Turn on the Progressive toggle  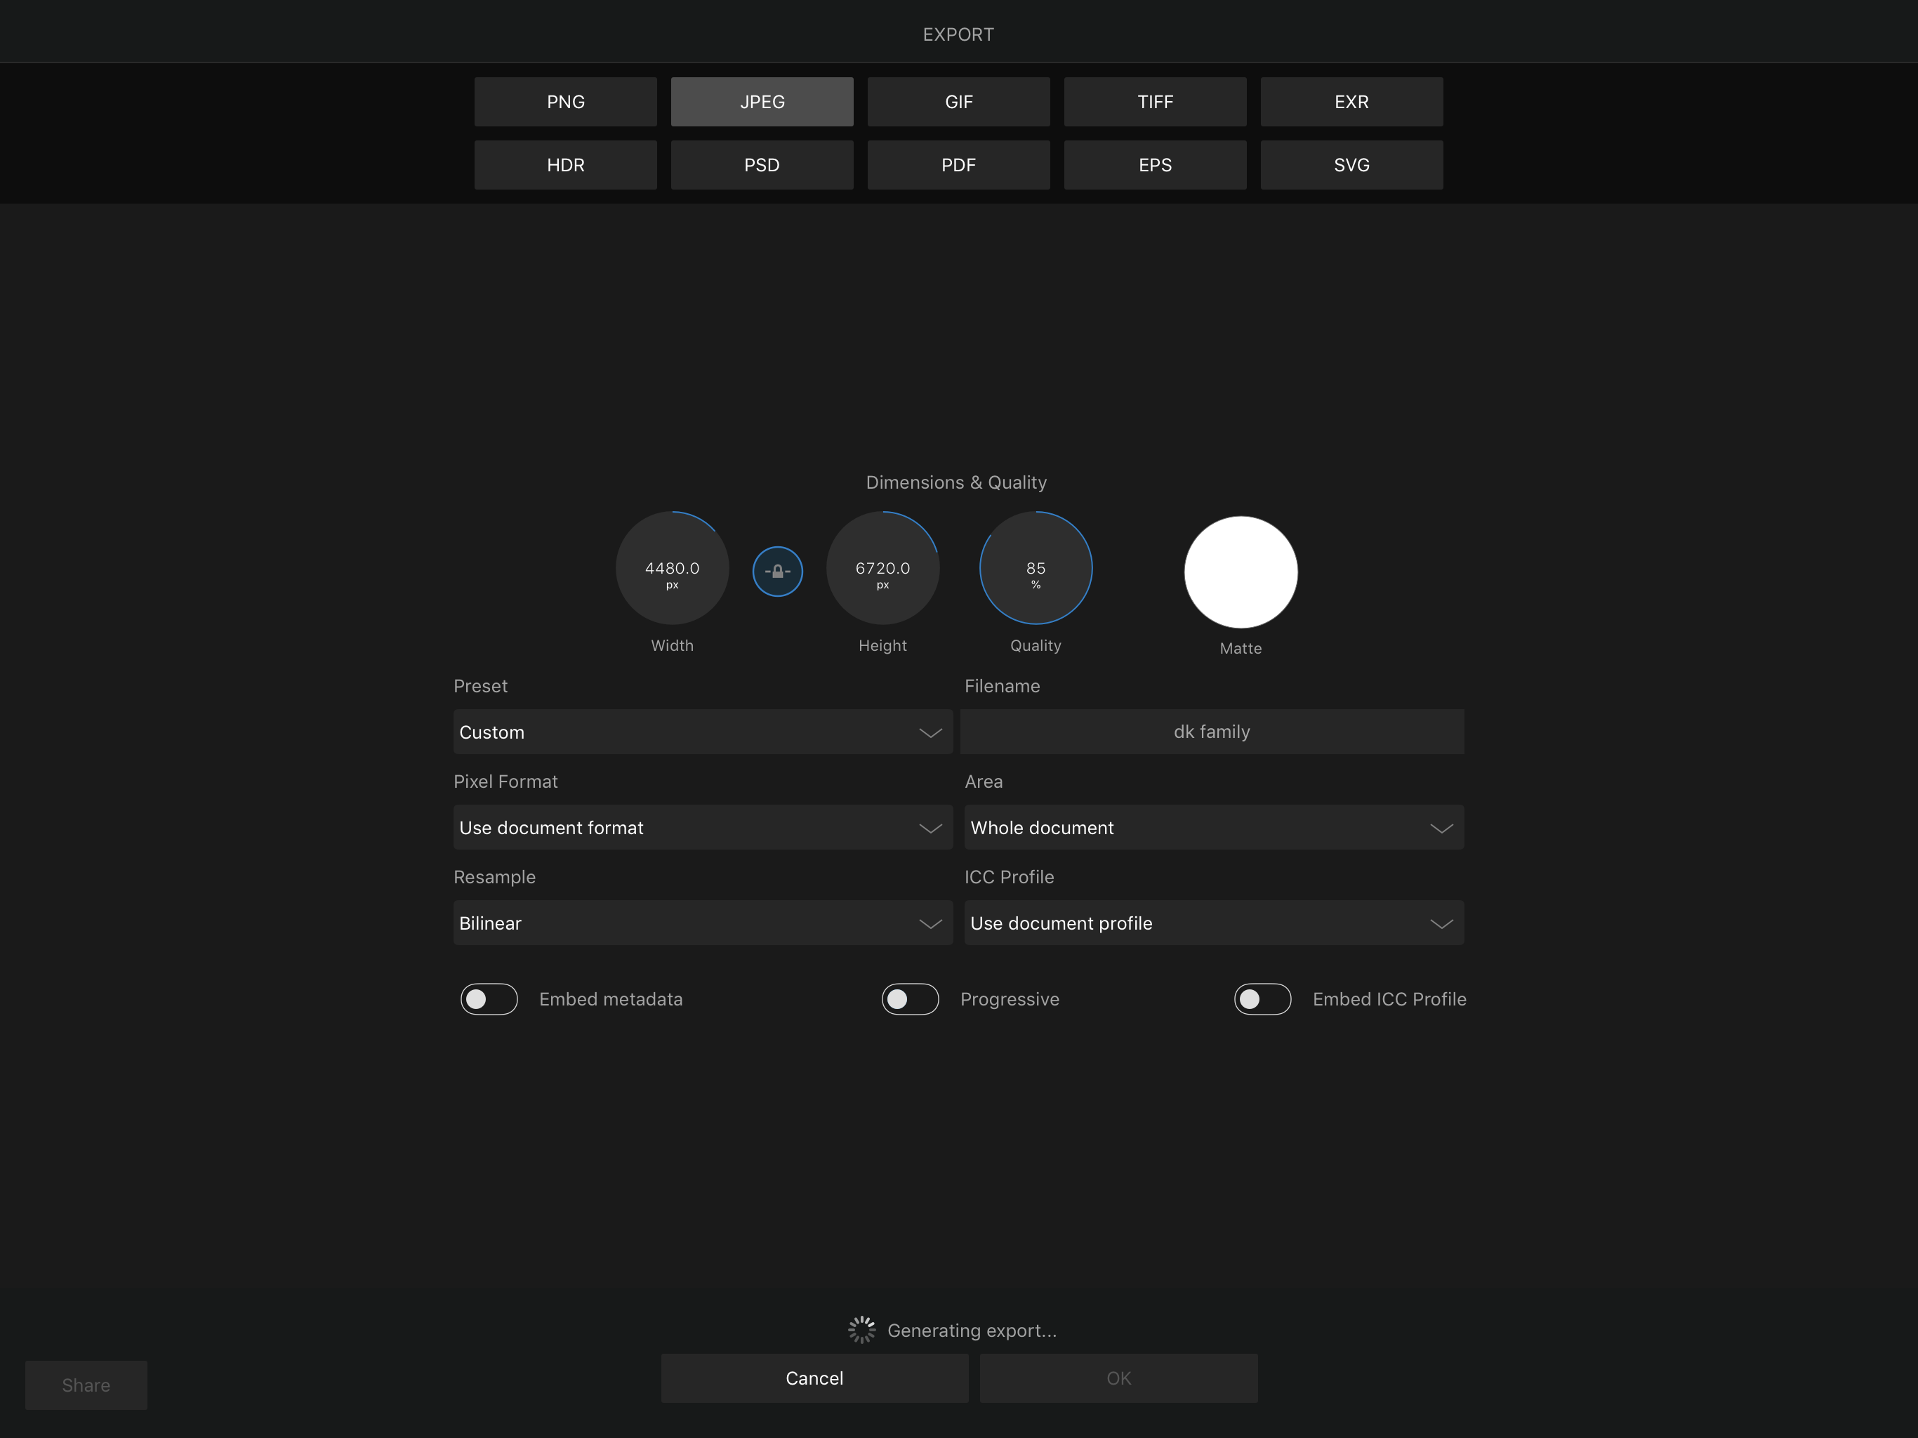point(911,999)
